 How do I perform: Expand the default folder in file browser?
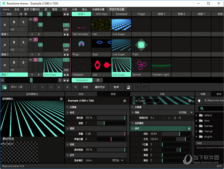[197, 116]
